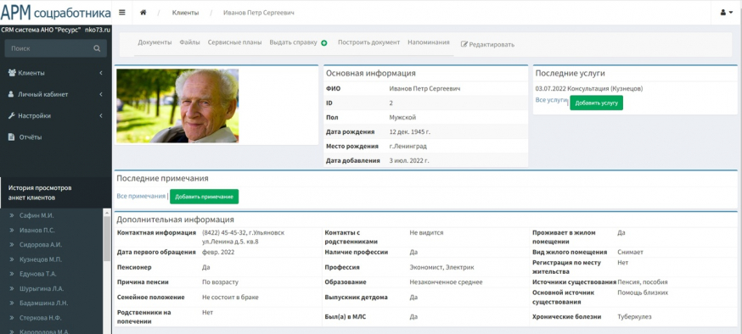Image resolution: width=742 pixels, height=334 pixels.
Task: Click first contact date февр. 2022
Action: tap(218, 253)
